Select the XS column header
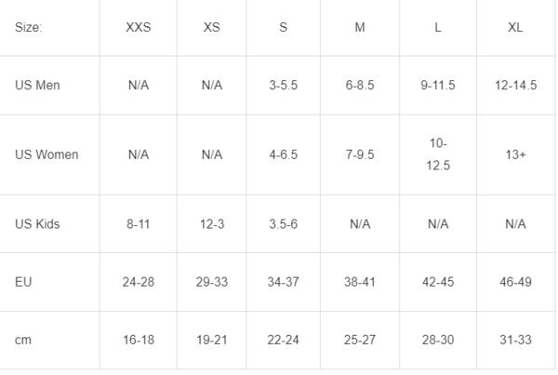558x375 pixels. tap(211, 27)
